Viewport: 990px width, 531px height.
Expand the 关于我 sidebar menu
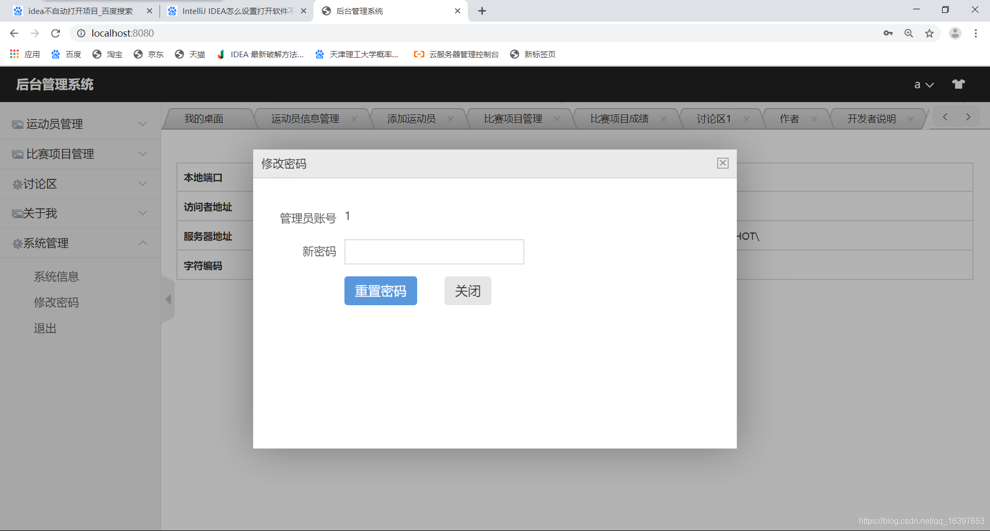(x=80, y=213)
